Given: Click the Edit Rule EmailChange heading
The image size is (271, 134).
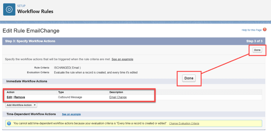Looking at the screenshot, I should click(x=31, y=31).
